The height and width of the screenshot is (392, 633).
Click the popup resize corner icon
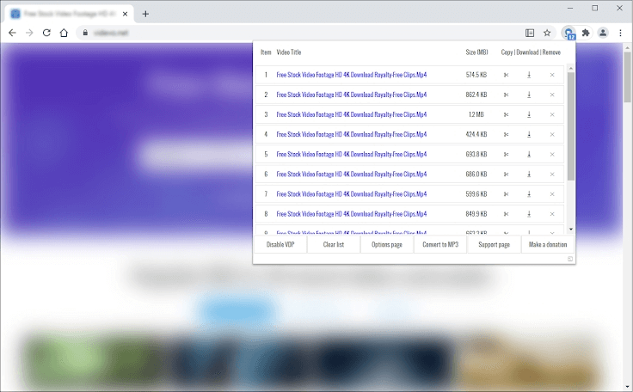coord(570,259)
